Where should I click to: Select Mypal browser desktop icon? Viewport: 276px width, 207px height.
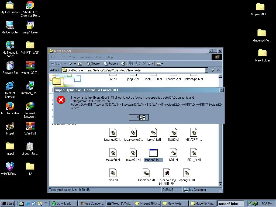click(x=10, y=129)
